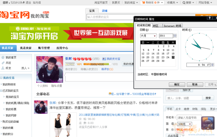
Task: Click 确定 in the date dialog
Action: [177, 84]
